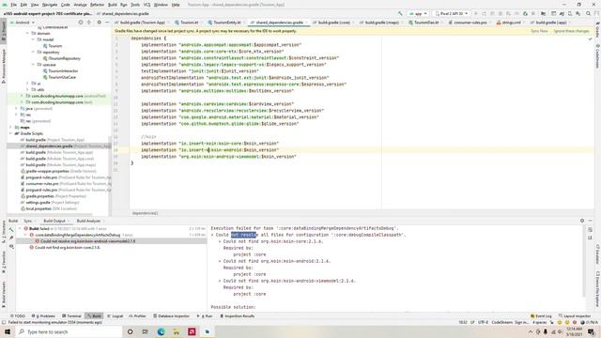Open Terminal tool window
The width and height of the screenshot is (601, 338).
(71, 316)
